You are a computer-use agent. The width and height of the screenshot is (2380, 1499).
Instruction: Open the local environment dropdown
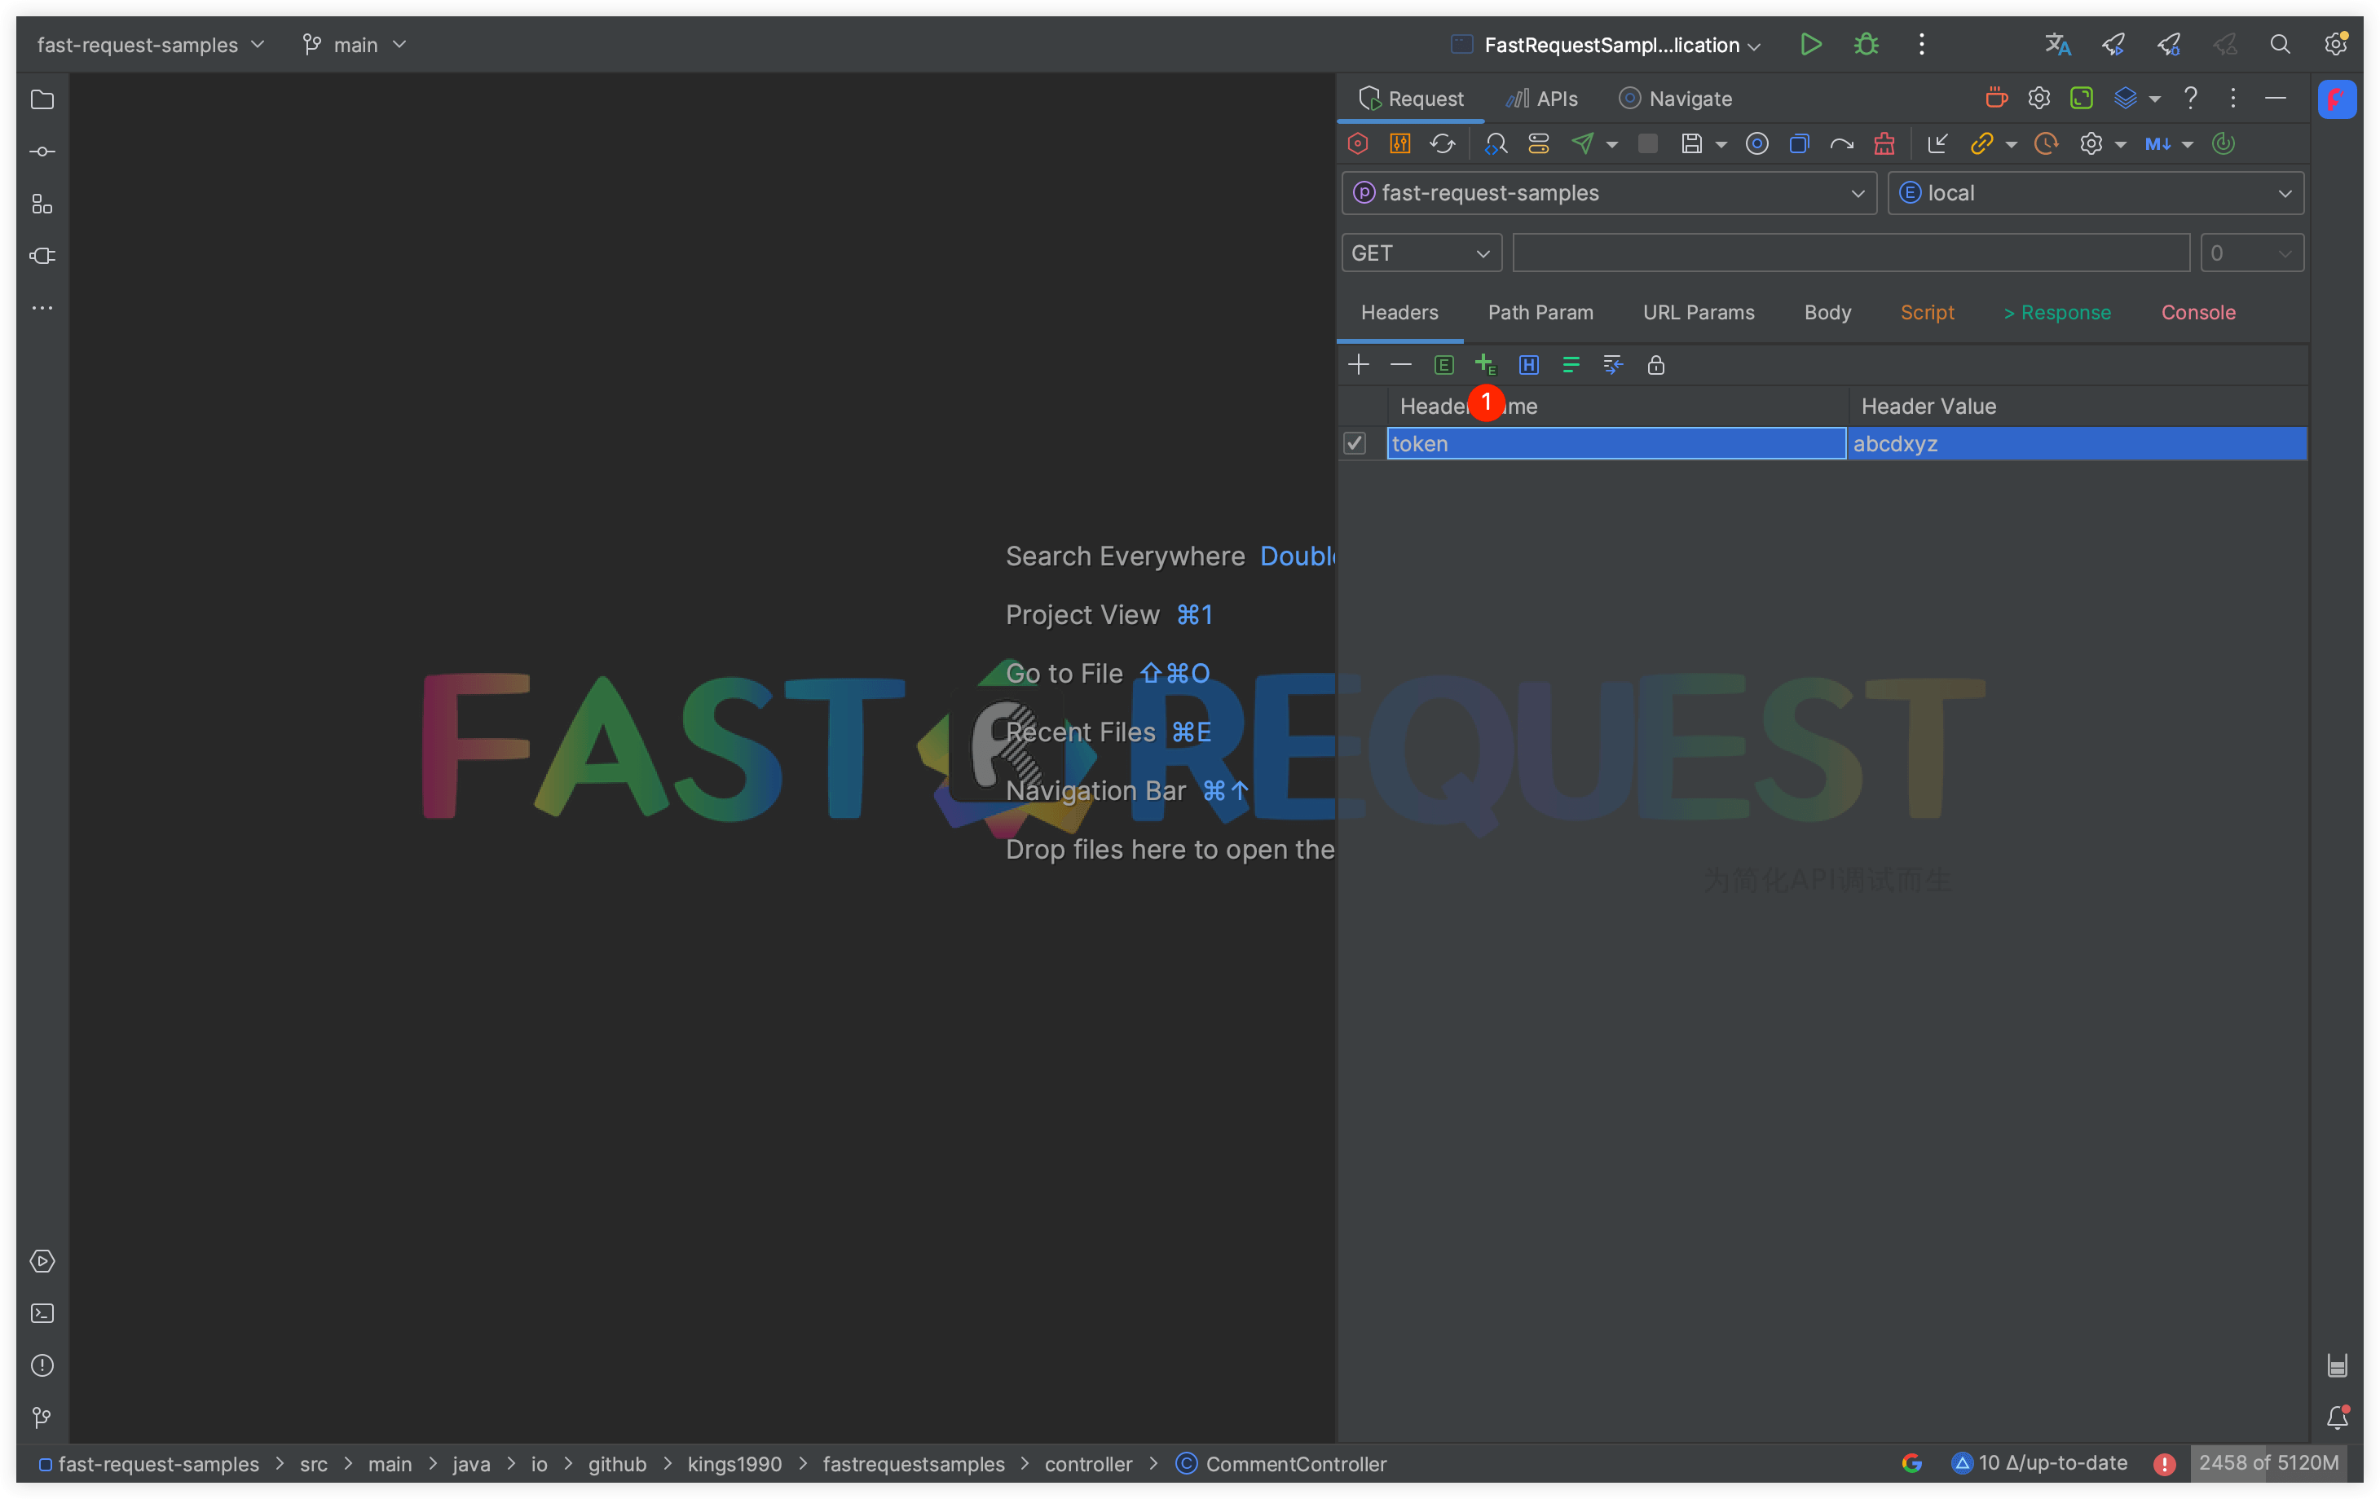tap(2095, 193)
